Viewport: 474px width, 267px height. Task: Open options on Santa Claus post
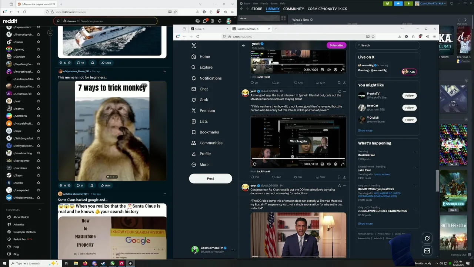tap(165, 194)
